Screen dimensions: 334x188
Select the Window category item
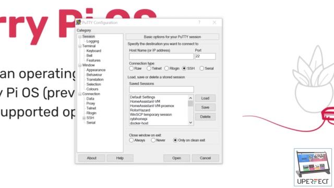click(88, 65)
